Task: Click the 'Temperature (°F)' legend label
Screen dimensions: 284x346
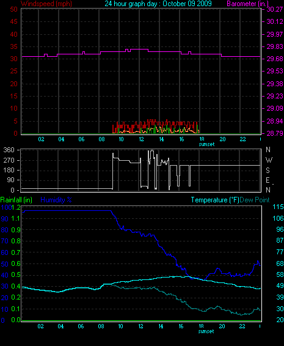Action: pos(215,200)
